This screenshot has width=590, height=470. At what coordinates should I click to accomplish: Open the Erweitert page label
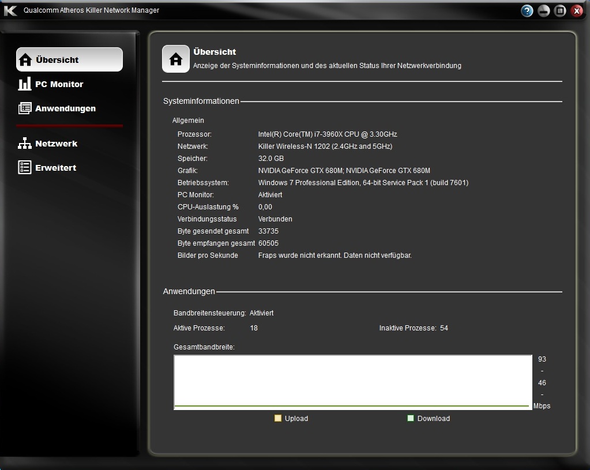point(56,168)
